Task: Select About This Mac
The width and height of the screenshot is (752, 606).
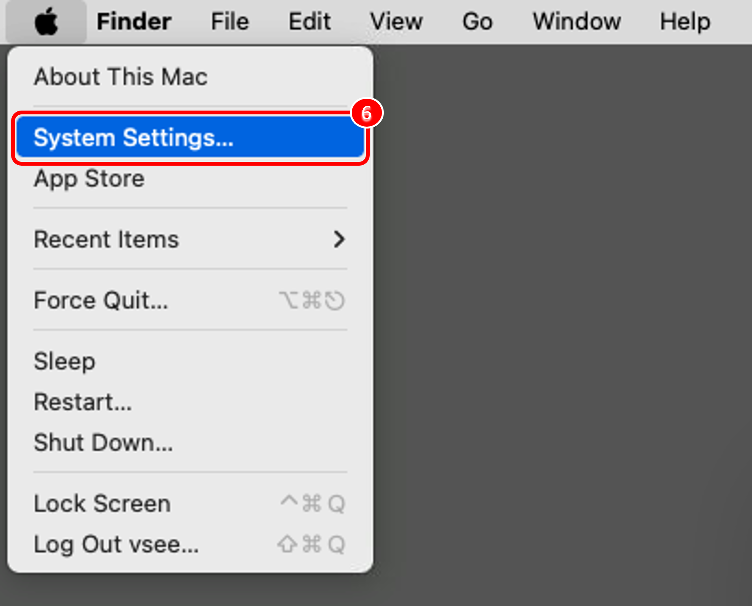Action: (121, 77)
